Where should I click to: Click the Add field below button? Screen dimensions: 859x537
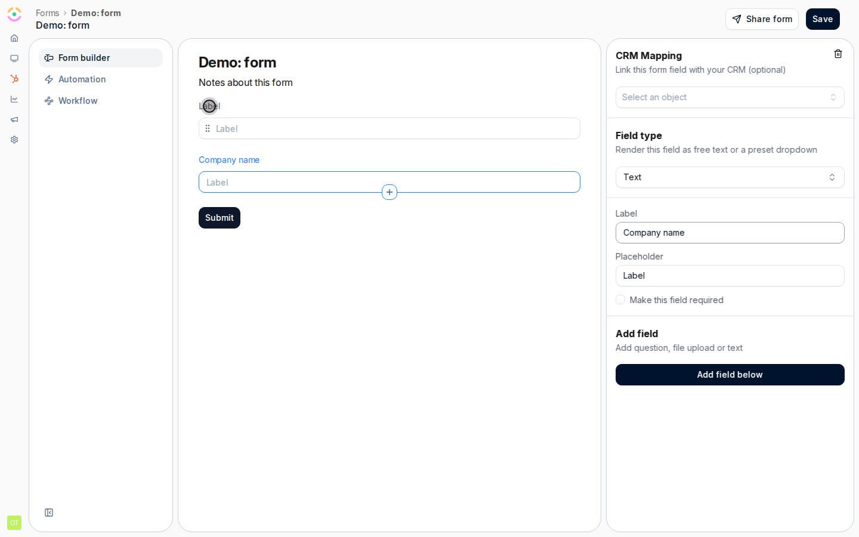tap(730, 375)
